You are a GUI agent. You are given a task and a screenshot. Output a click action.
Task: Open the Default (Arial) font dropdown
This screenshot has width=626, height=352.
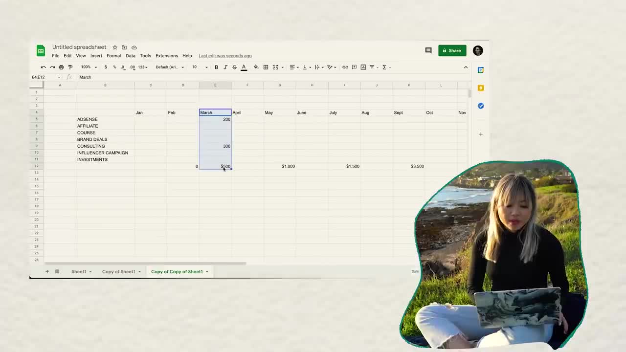(170, 67)
